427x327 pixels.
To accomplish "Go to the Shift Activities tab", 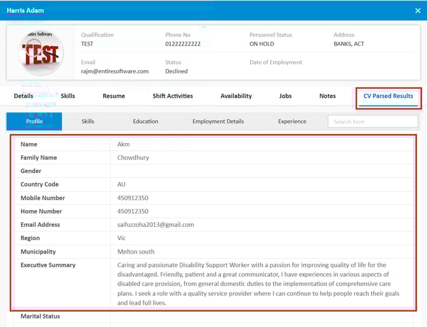I will click(173, 96).
